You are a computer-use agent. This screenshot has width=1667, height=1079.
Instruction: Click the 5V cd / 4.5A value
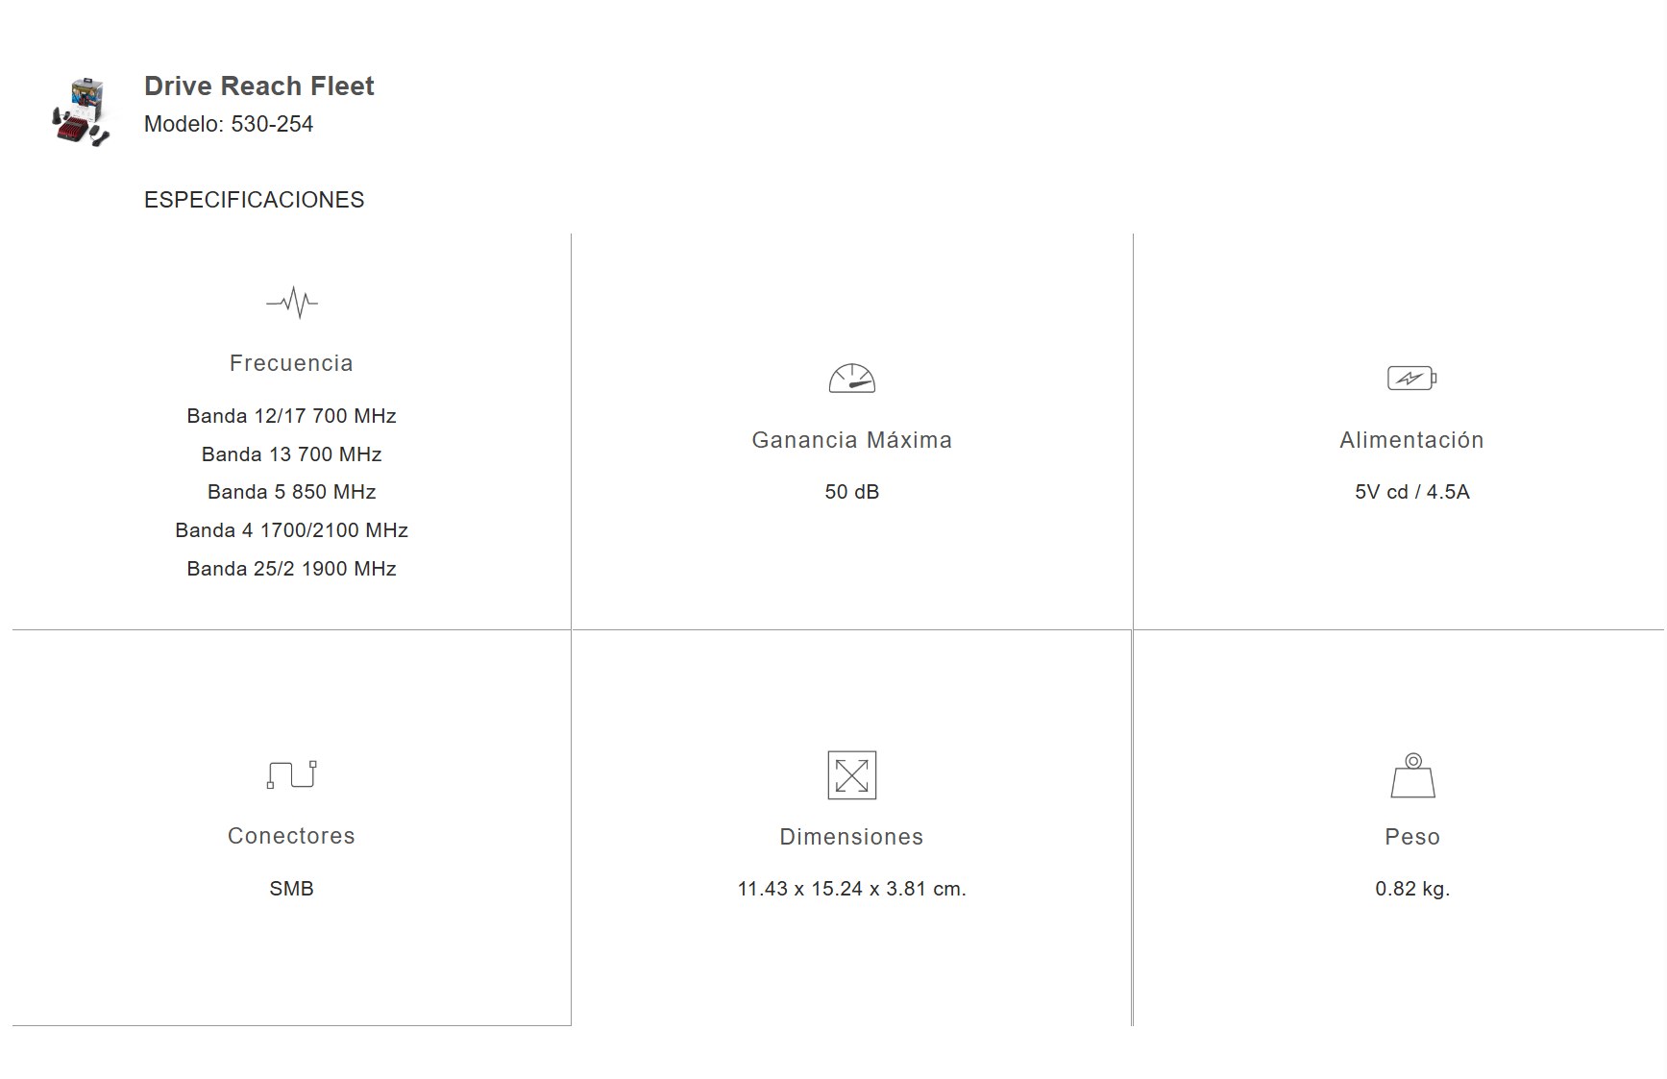pos(1411,492)
